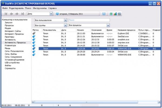This screenshot has width=162, height=108.
Task: Click the green table report icon
Action: [111, 14]
